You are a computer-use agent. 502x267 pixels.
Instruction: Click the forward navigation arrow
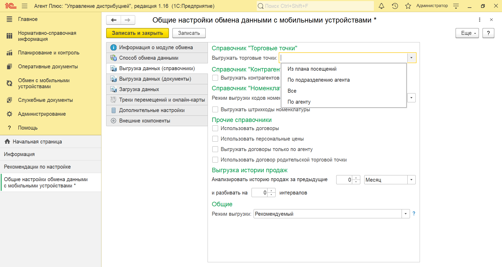point(128,20)
